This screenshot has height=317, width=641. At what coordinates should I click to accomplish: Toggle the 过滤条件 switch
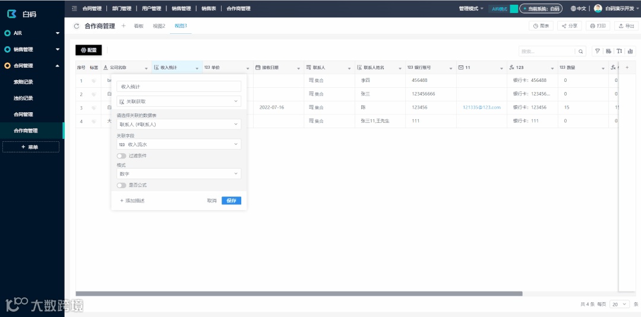(121, 156)
